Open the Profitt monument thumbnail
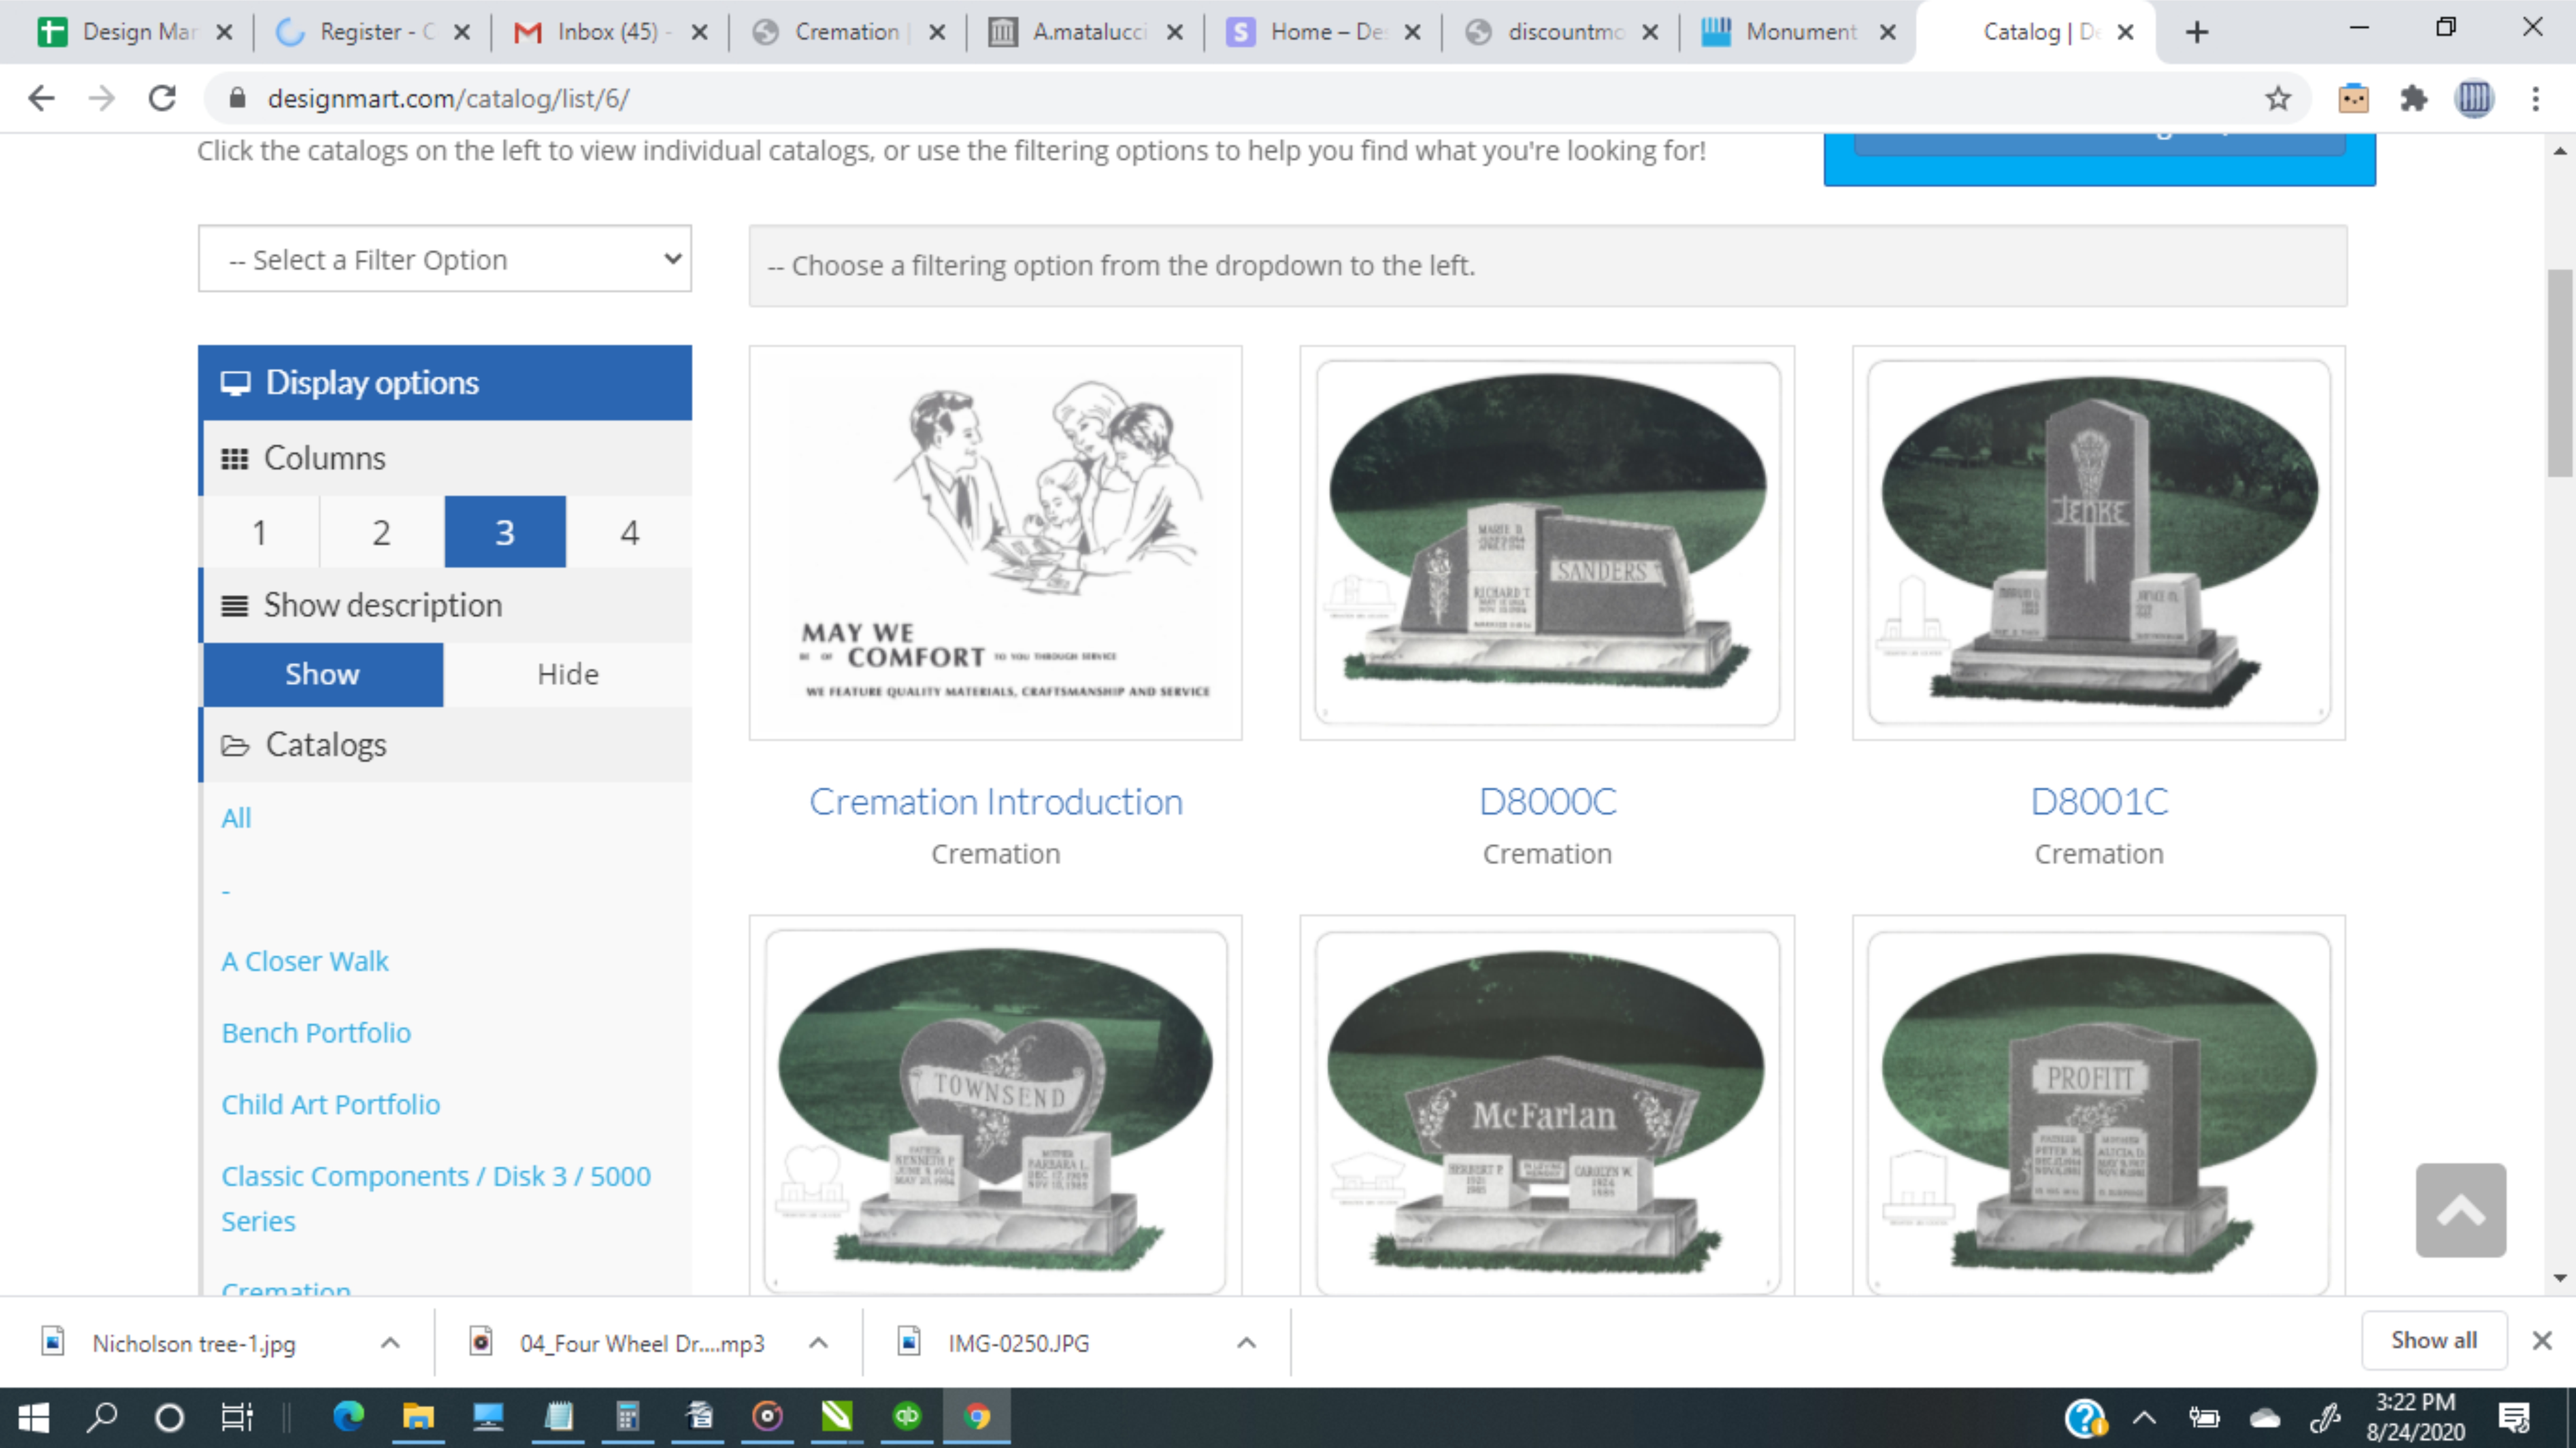The image size is (2576, 1448). click(x=2099, y=1106)
